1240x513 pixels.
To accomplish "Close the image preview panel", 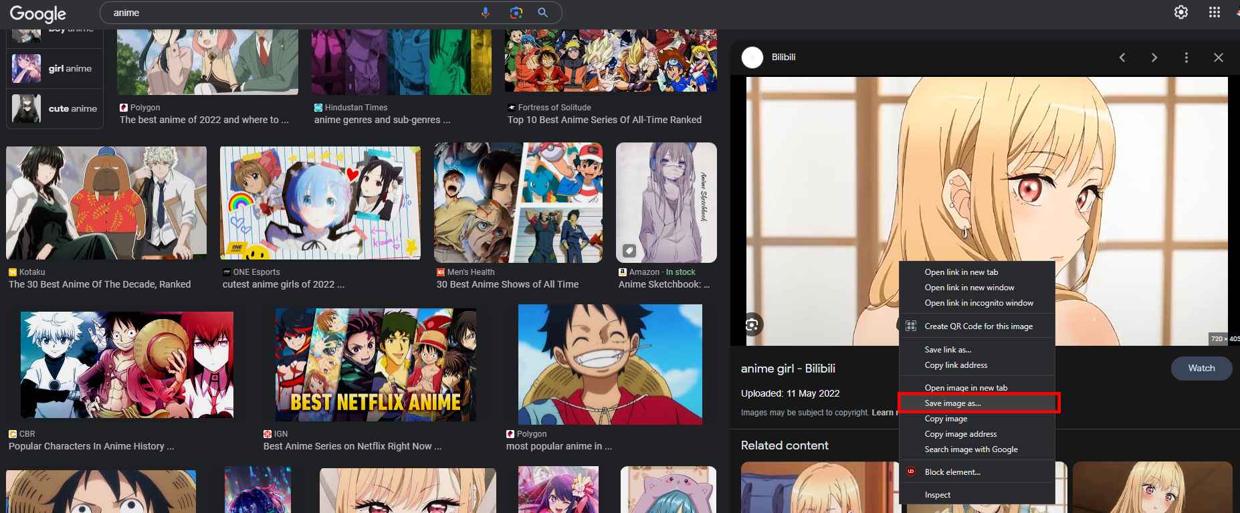I will (1219, 58).
